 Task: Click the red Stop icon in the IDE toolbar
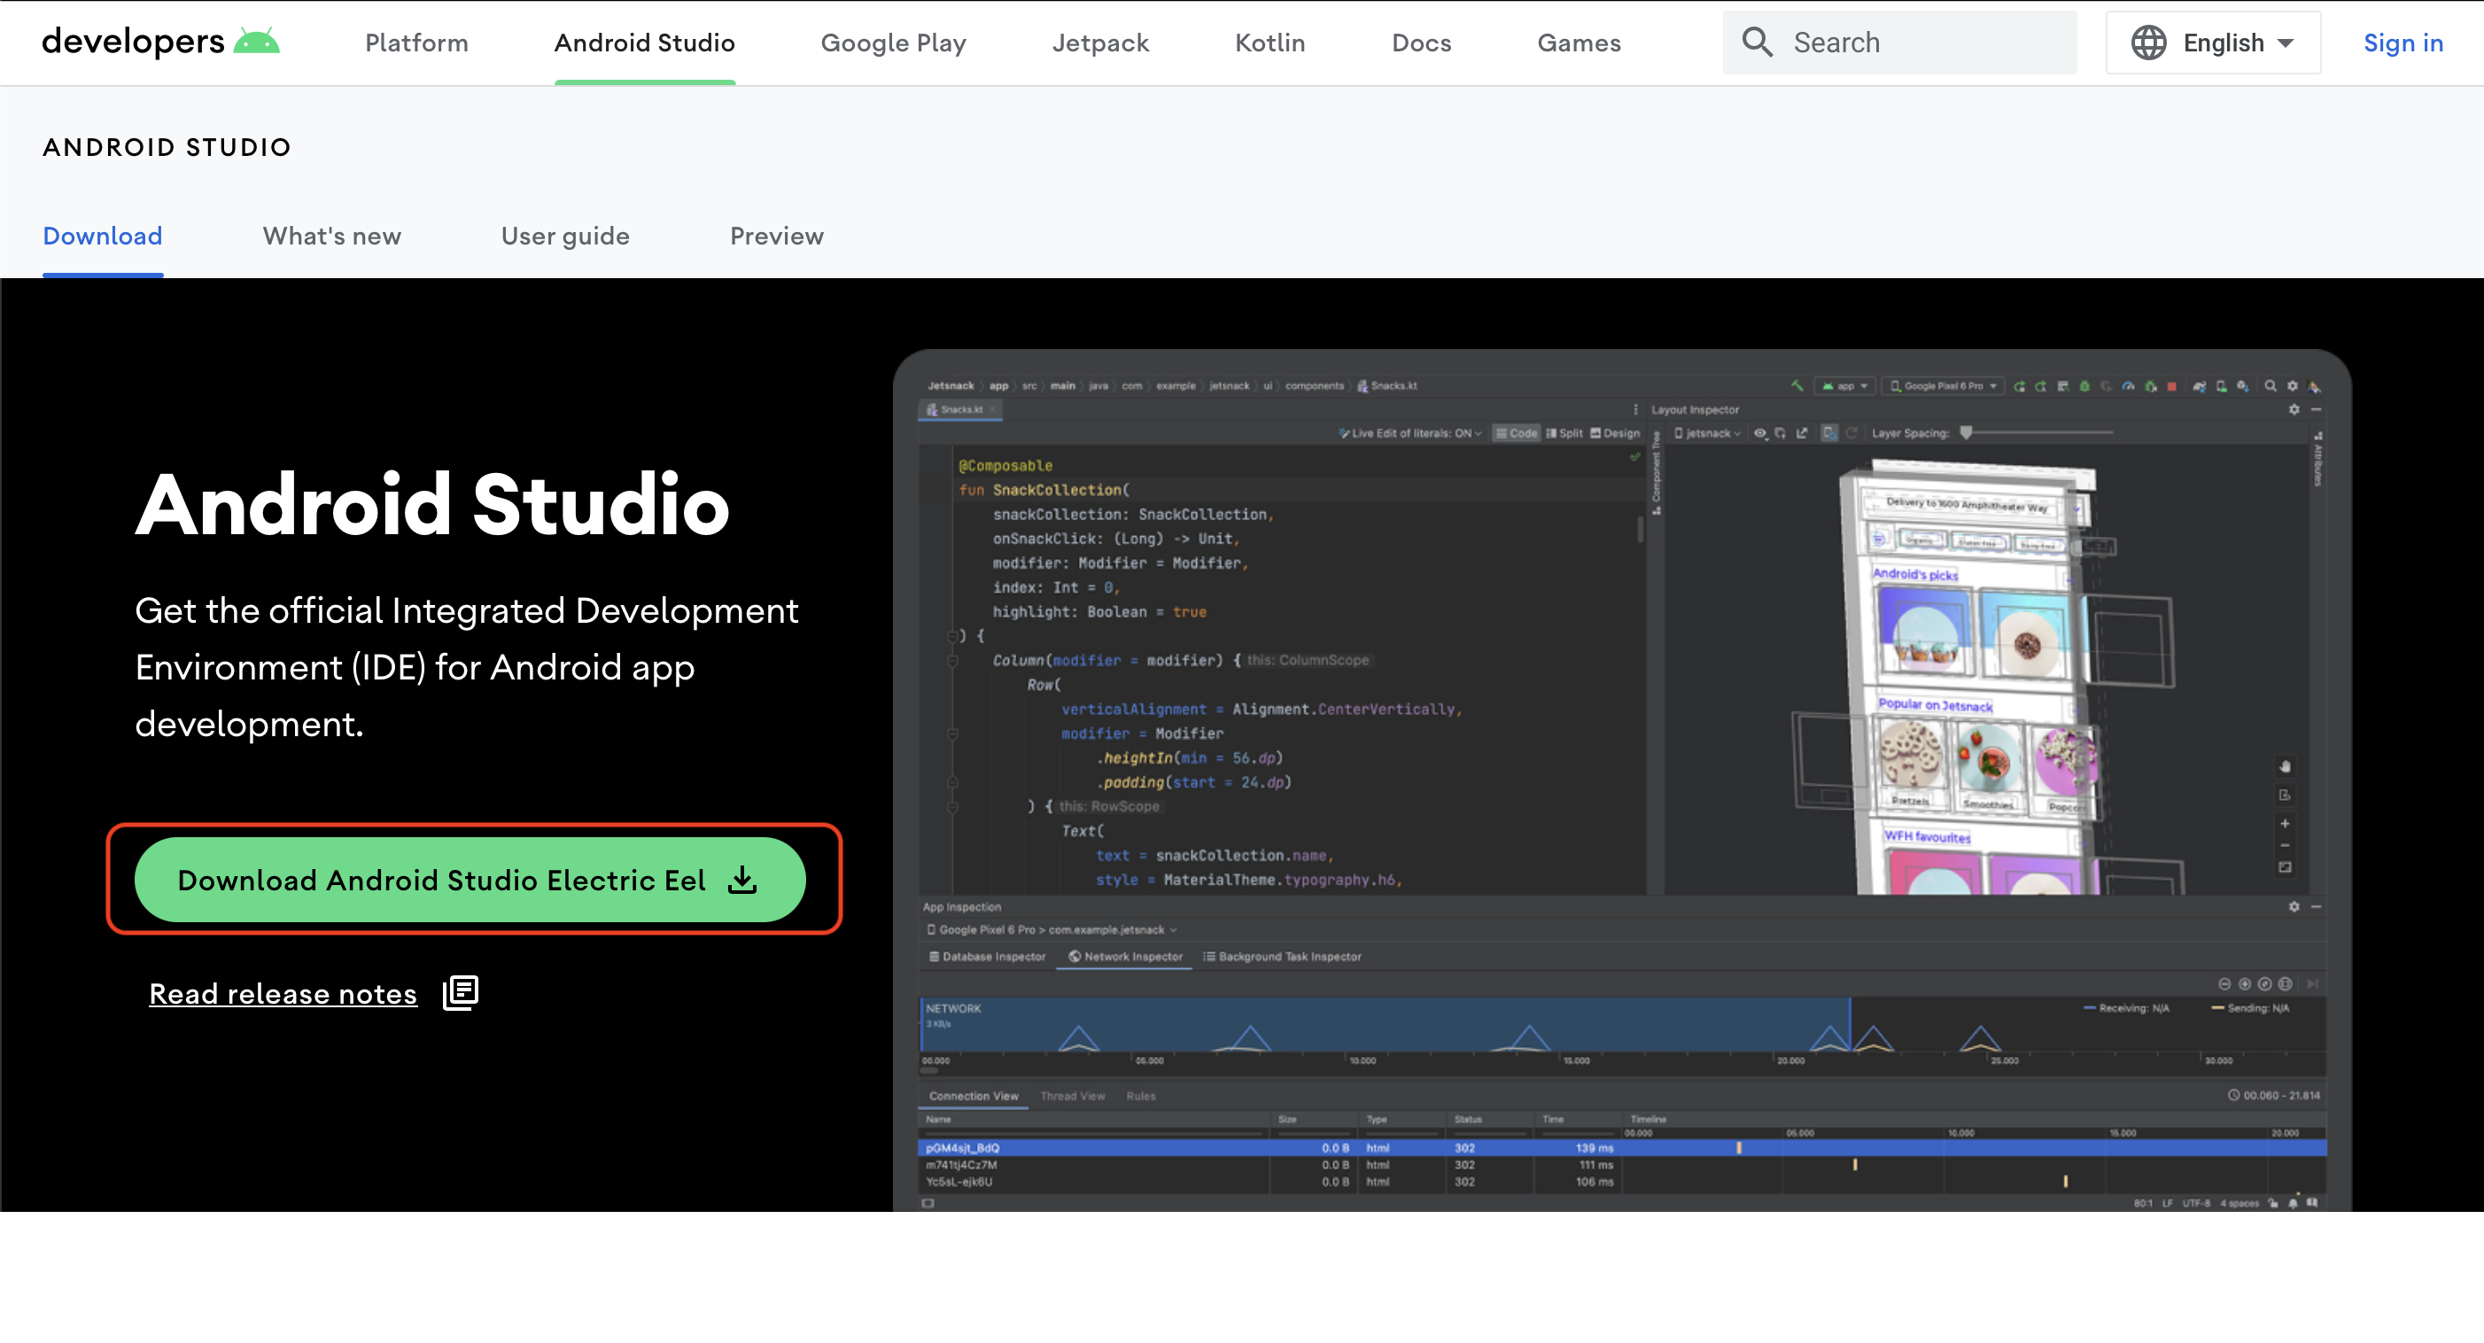pyautogui.click(x=2171, y=385)
